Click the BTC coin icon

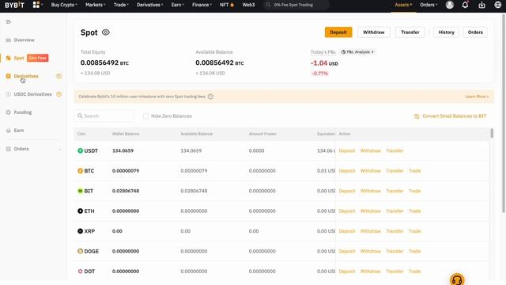[x=81, y=171]
